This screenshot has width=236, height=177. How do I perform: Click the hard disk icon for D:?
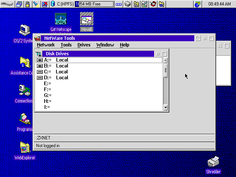[40, 78]
